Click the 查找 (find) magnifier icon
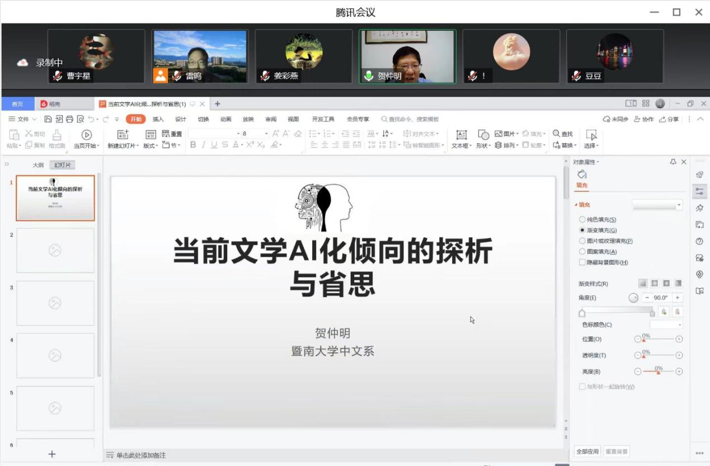Screen dimensions: 710x466 (x=556, y=134)
